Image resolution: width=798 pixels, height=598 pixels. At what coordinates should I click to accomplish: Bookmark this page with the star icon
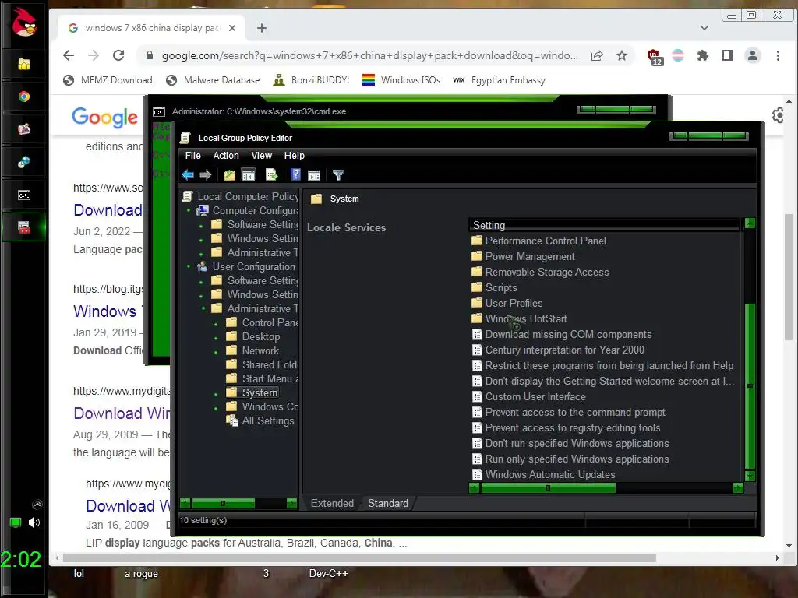coord(621,55)
